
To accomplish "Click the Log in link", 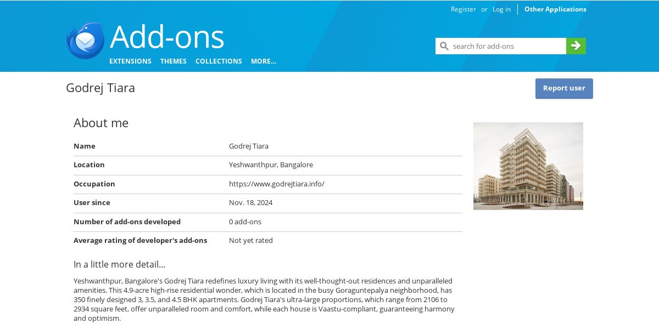I will [x=501, y=9].
